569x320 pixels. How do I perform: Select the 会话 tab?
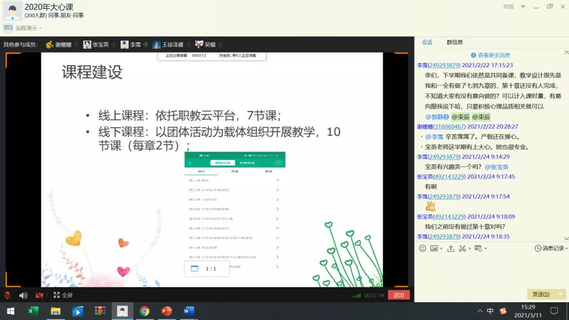tap(427, 42)
